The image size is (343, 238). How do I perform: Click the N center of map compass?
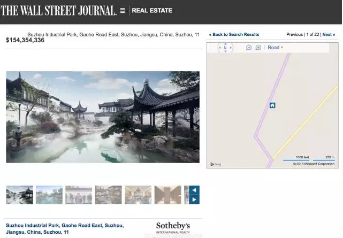pyautogui.click(x=225, y=48)
